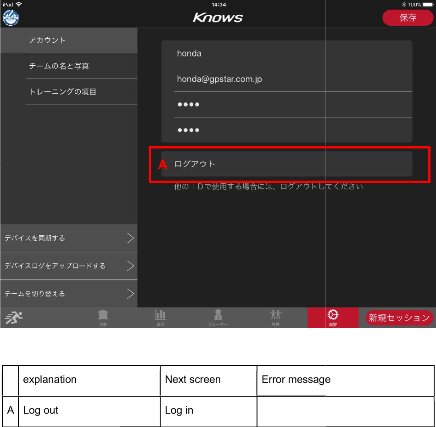Click the logout hint text below ログアウト
The width and height of the screenshot is (436, 427).
point(268,186)
